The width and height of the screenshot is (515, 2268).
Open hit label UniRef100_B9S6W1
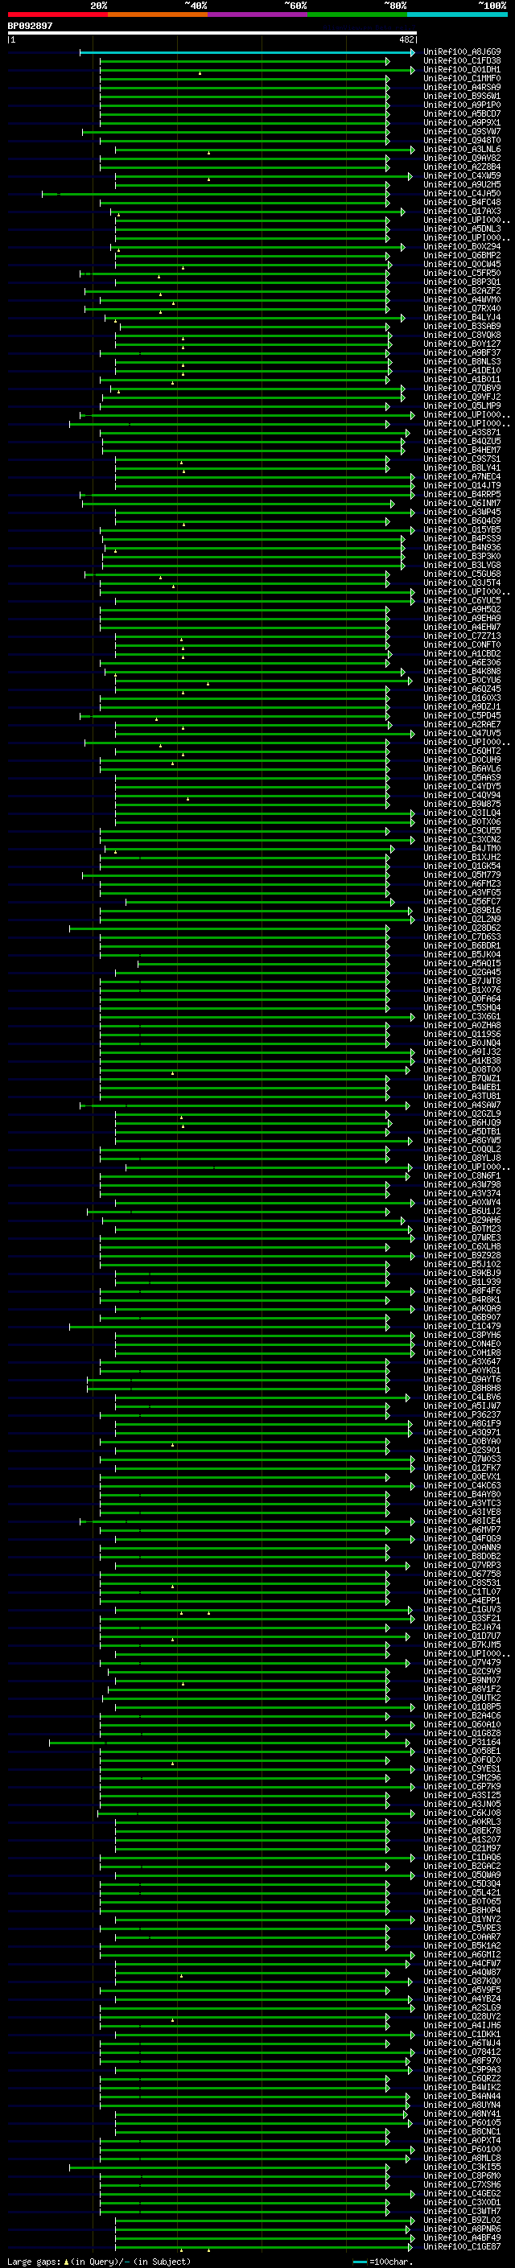click(462, 96)
